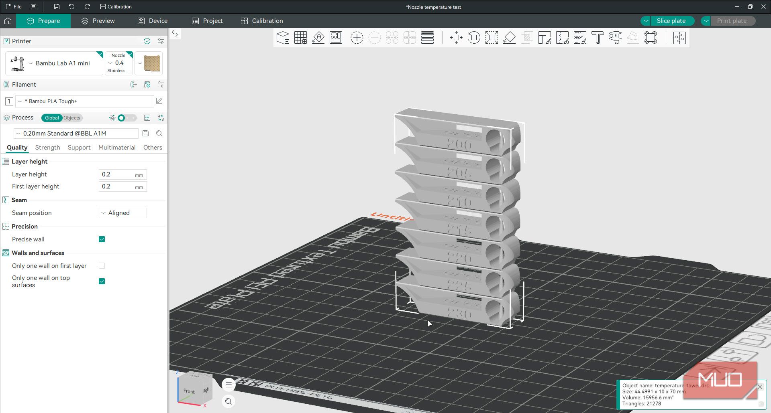Click the Home icon in the top bar
This screenshot has height=413, width=771.
8,21
